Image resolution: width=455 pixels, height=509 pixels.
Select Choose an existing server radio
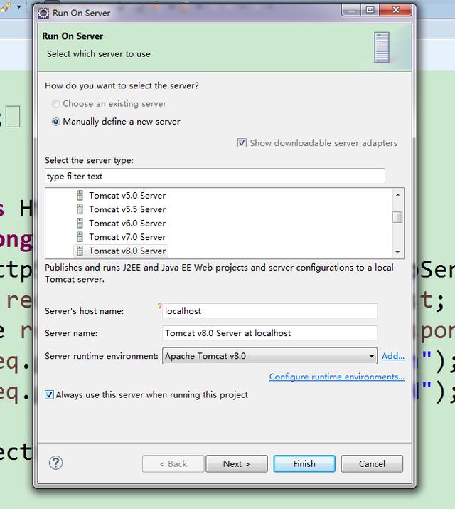(55, 103)
